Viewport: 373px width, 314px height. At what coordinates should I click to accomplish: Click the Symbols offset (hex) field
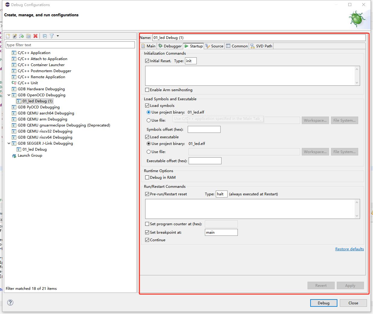pos(204,129)
